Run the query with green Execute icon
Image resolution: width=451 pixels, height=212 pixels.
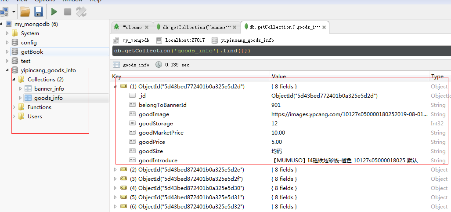point(54,11)
